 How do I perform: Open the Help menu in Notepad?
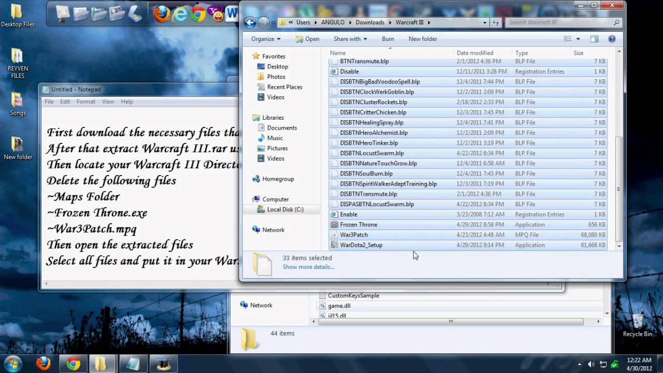127,102
